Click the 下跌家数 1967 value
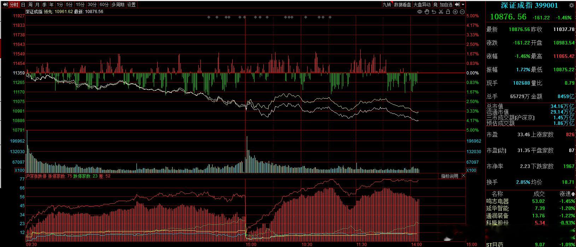The height and width of the screenshot is (247, 576). 568,166
